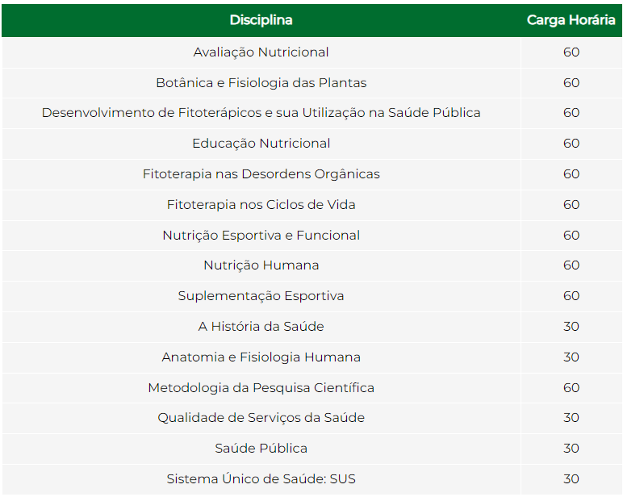Viewport: 623px width, 497px height.
Task: Select the Avaliação Nutricional row
Action: pos(311,52)
